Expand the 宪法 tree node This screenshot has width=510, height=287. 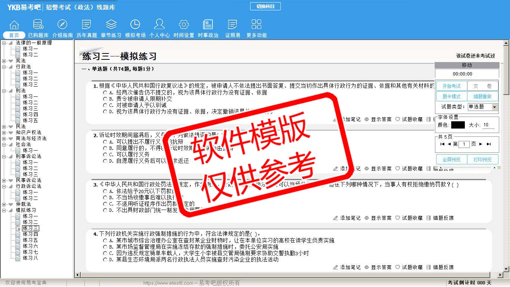click(x=4, y=61)
